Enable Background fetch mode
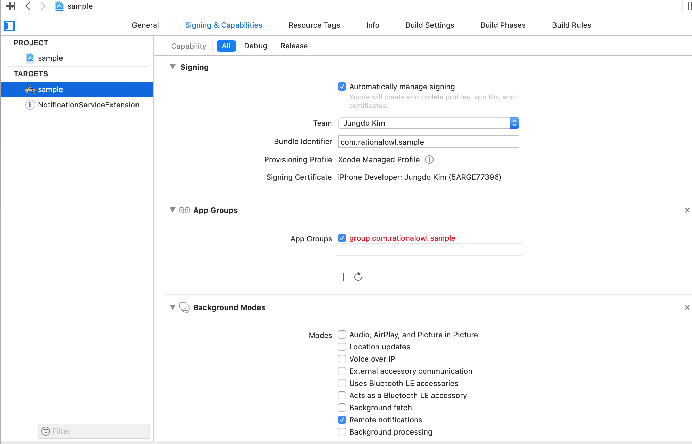The height and width of the screenshot is (444, 692). (342, 408)
